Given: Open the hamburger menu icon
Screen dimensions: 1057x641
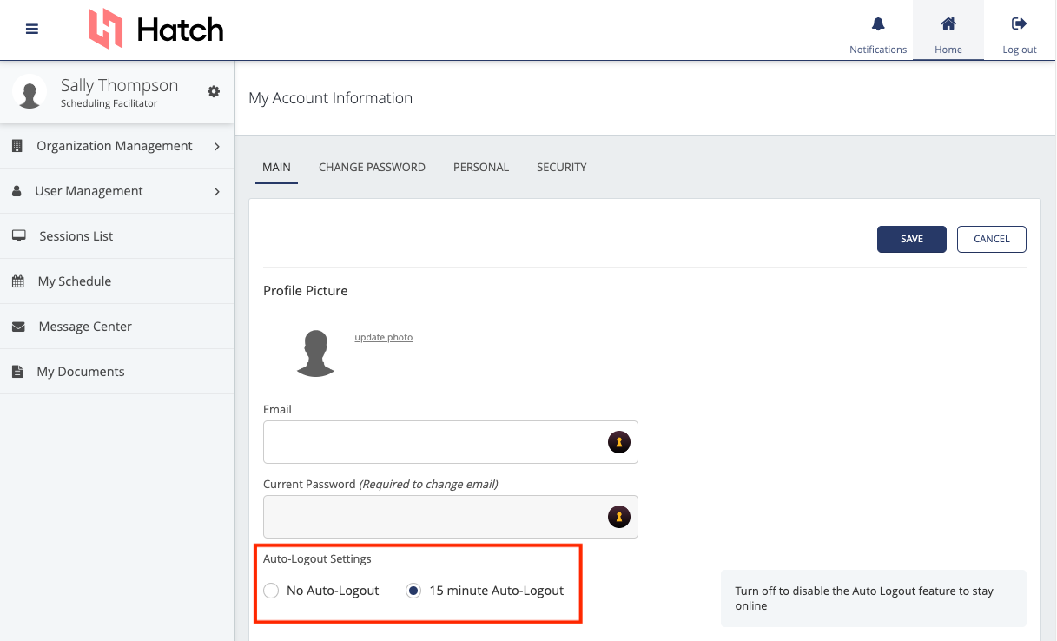Looking at the screenshot, I should (x=32, y=29).
